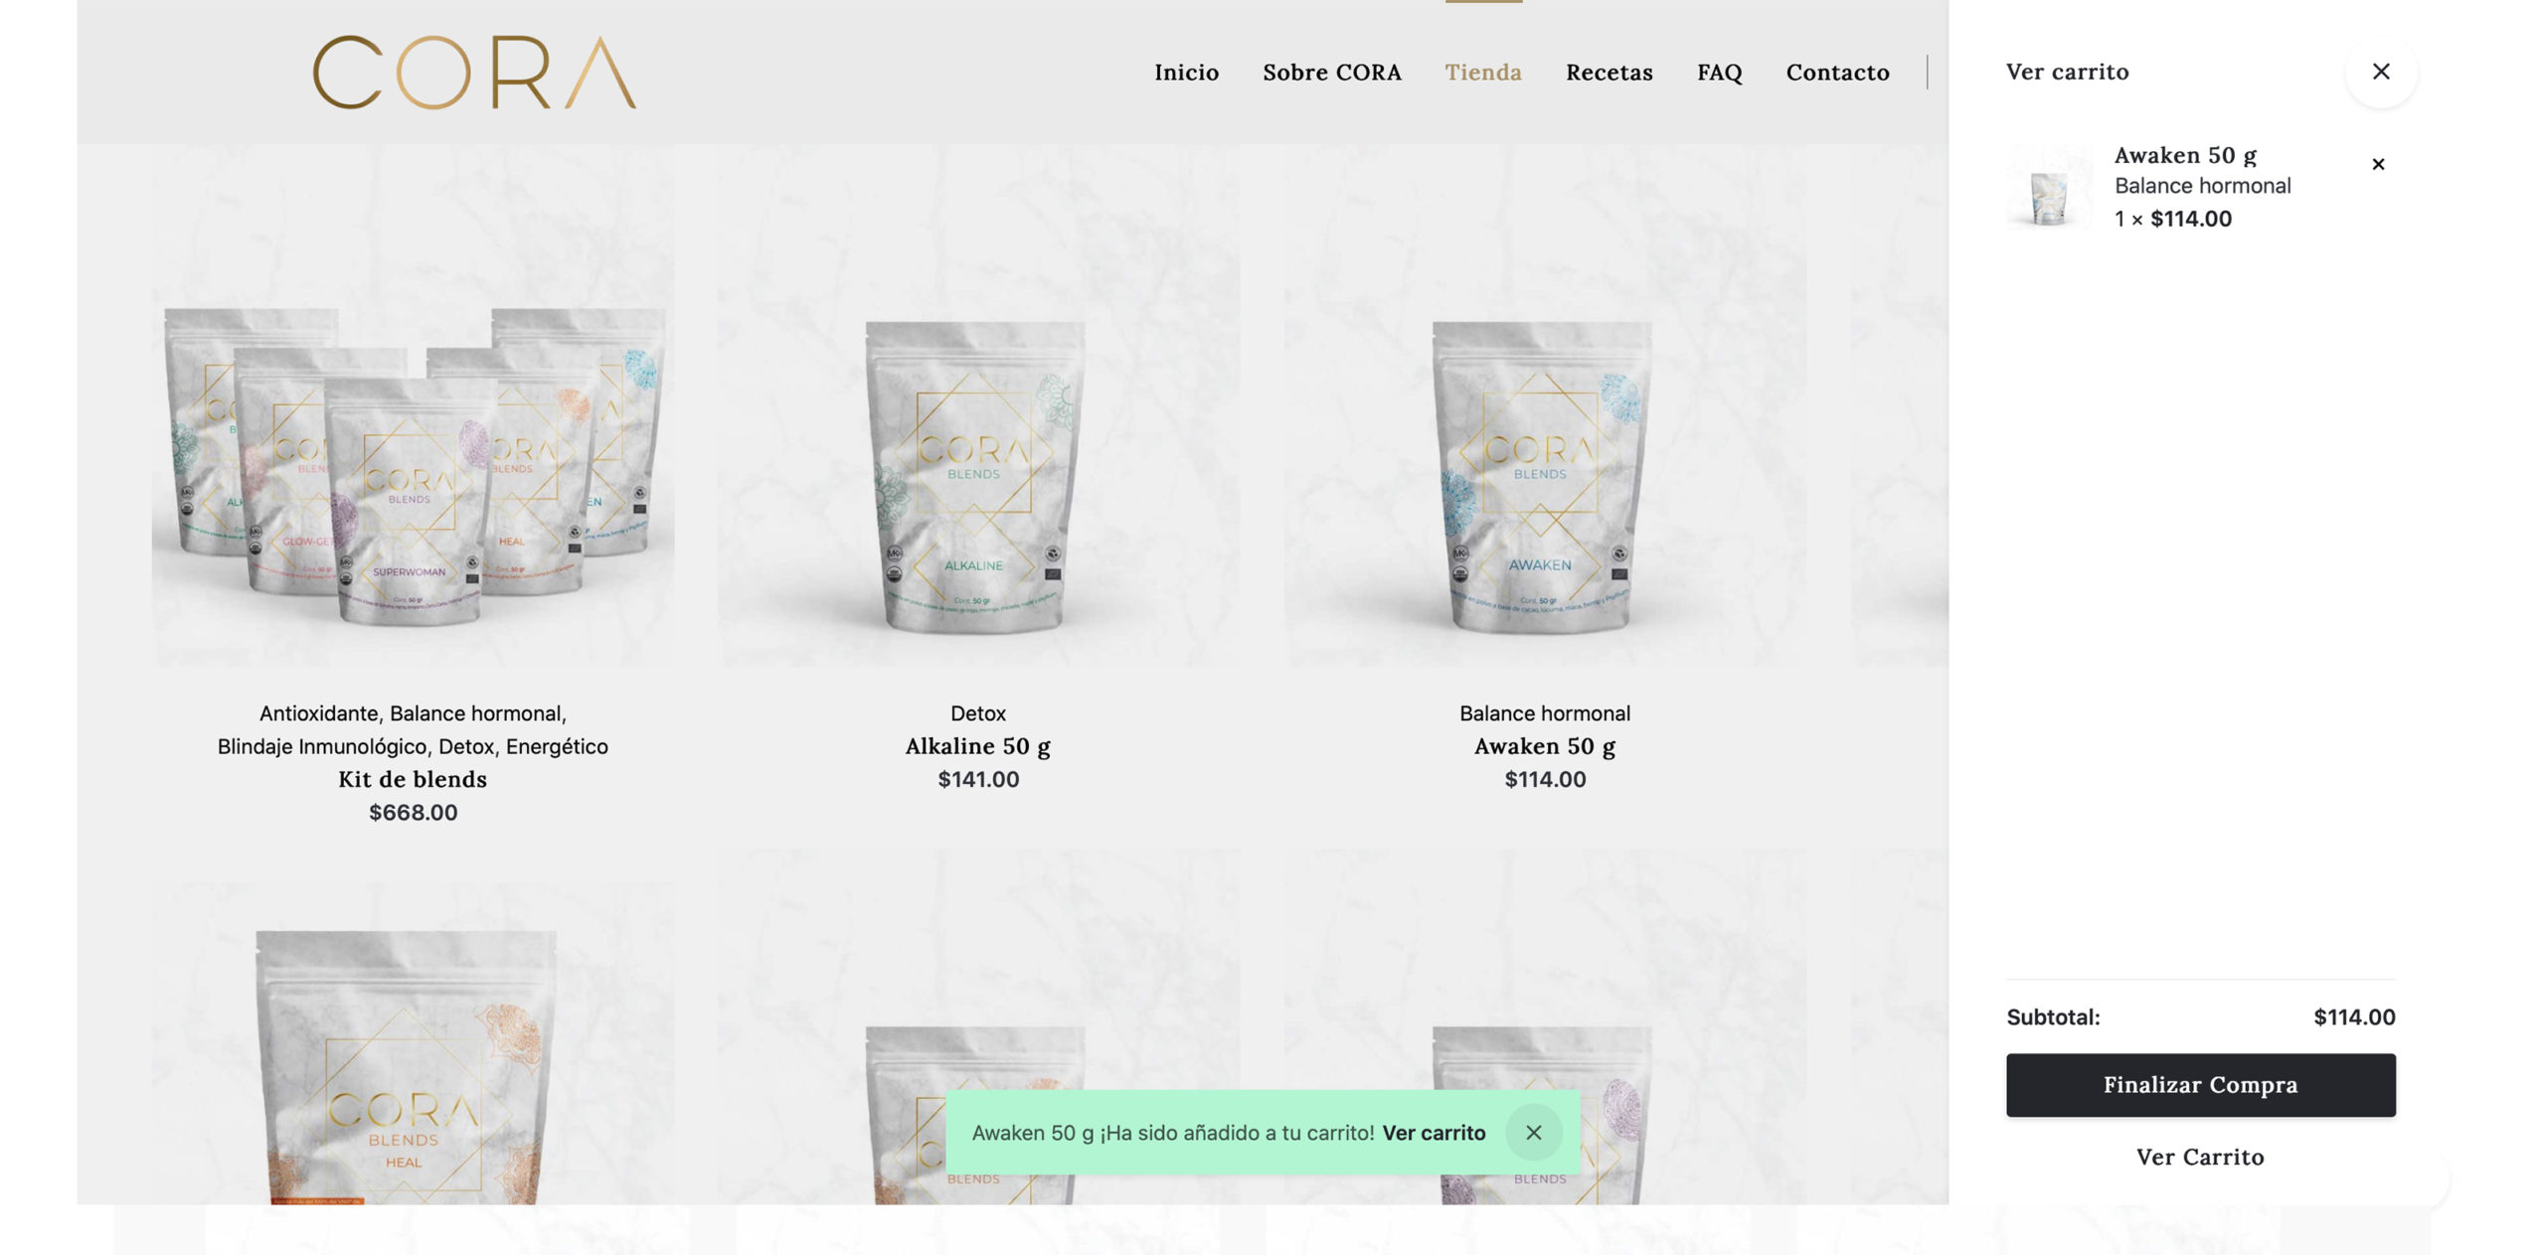Viewport: 2545px width, 1255px height.
Task: Click the CORA logo
Action: point(474,73)
